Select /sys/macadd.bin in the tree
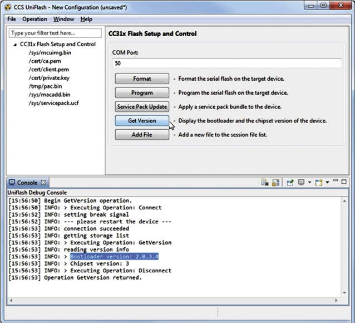The height and width of the screenshot is (323, 355). tap(50, 95)
